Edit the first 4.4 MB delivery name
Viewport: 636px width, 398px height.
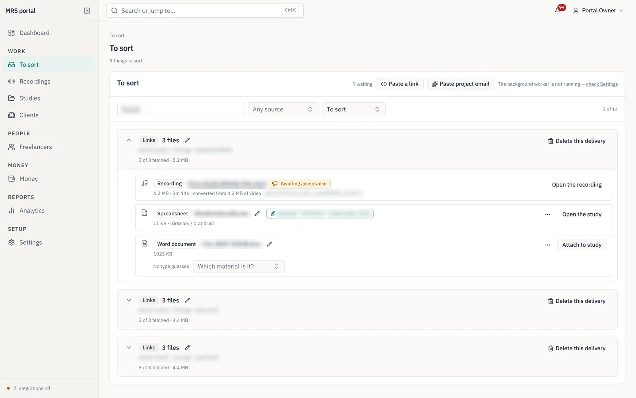187,300
